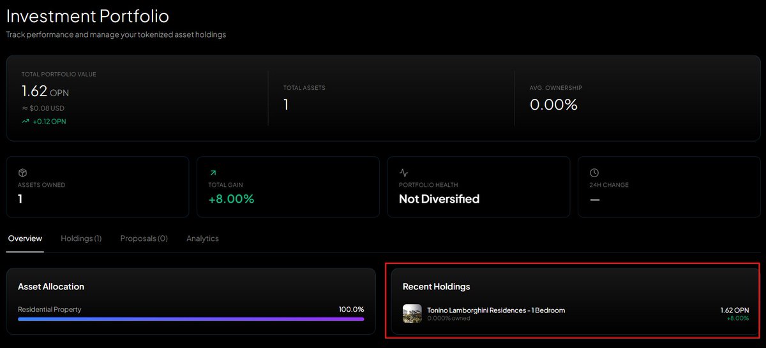Open Tonino Lamborghini Residences - 1 Bedroom holding

tap(576, 314)
